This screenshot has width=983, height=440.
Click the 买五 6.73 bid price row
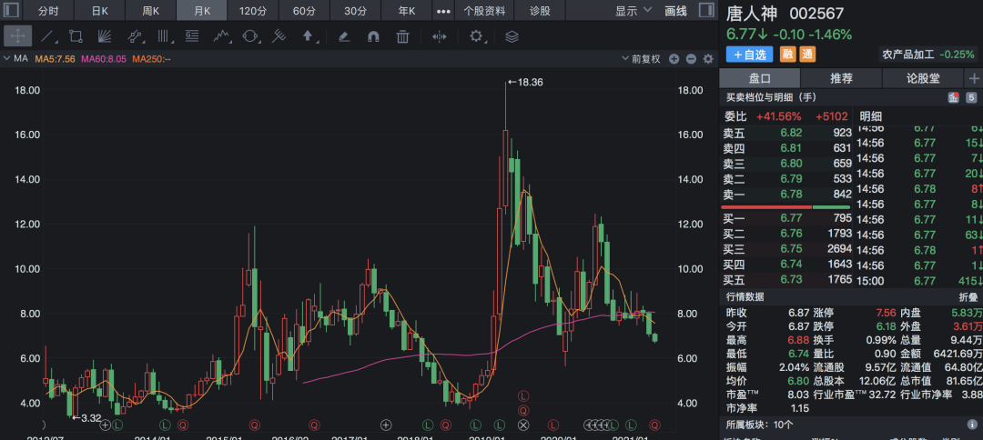click(787, 279)
